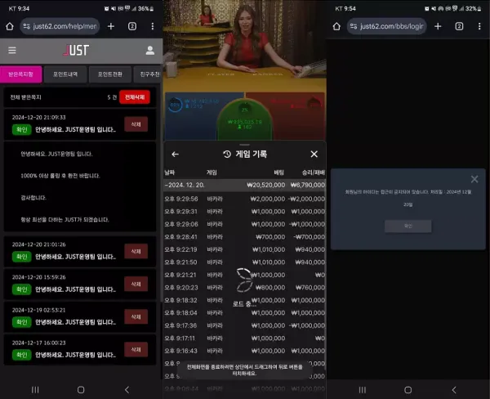Delete the message dated 2024-12-17 16:00:23
Viewport: 490px width, 399px height.
tap(136, 349)
